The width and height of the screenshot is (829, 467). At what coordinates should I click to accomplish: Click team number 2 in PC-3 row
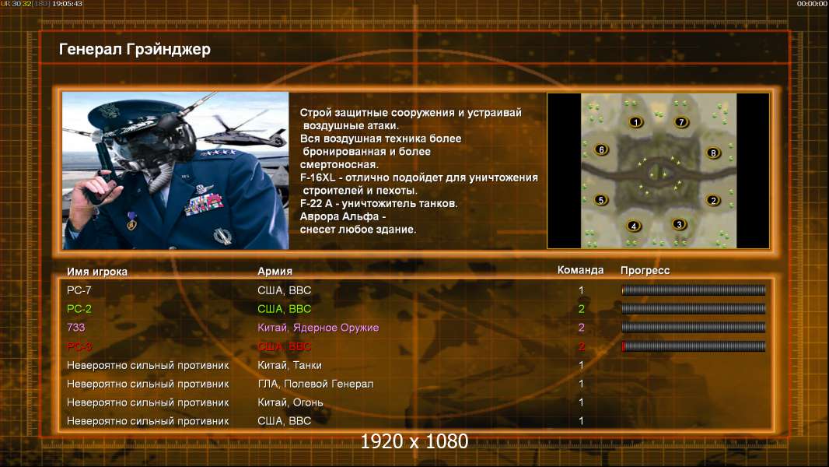pos(581,346)
